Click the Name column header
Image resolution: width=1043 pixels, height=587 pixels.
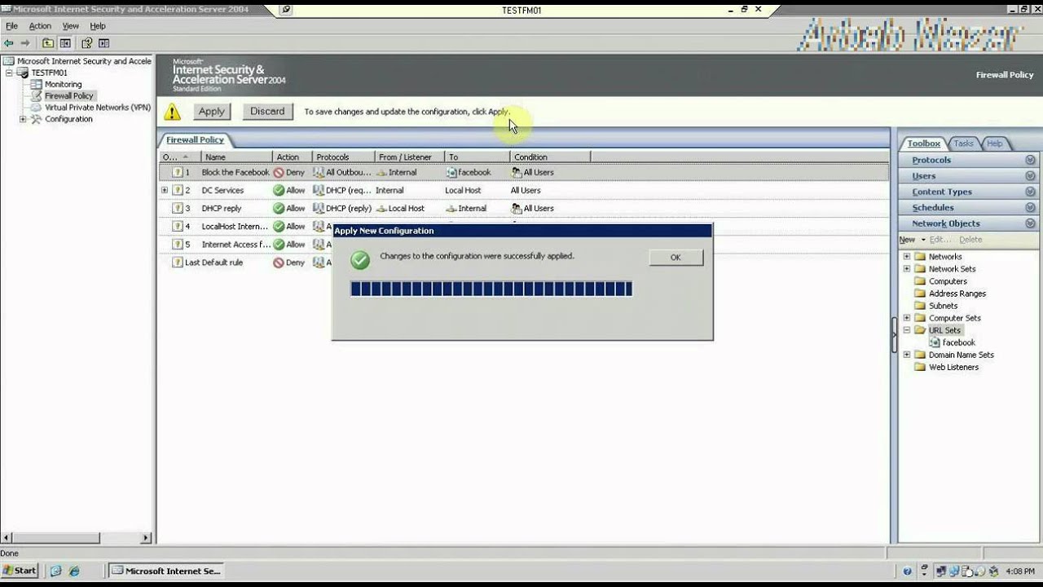coord(236,157)
